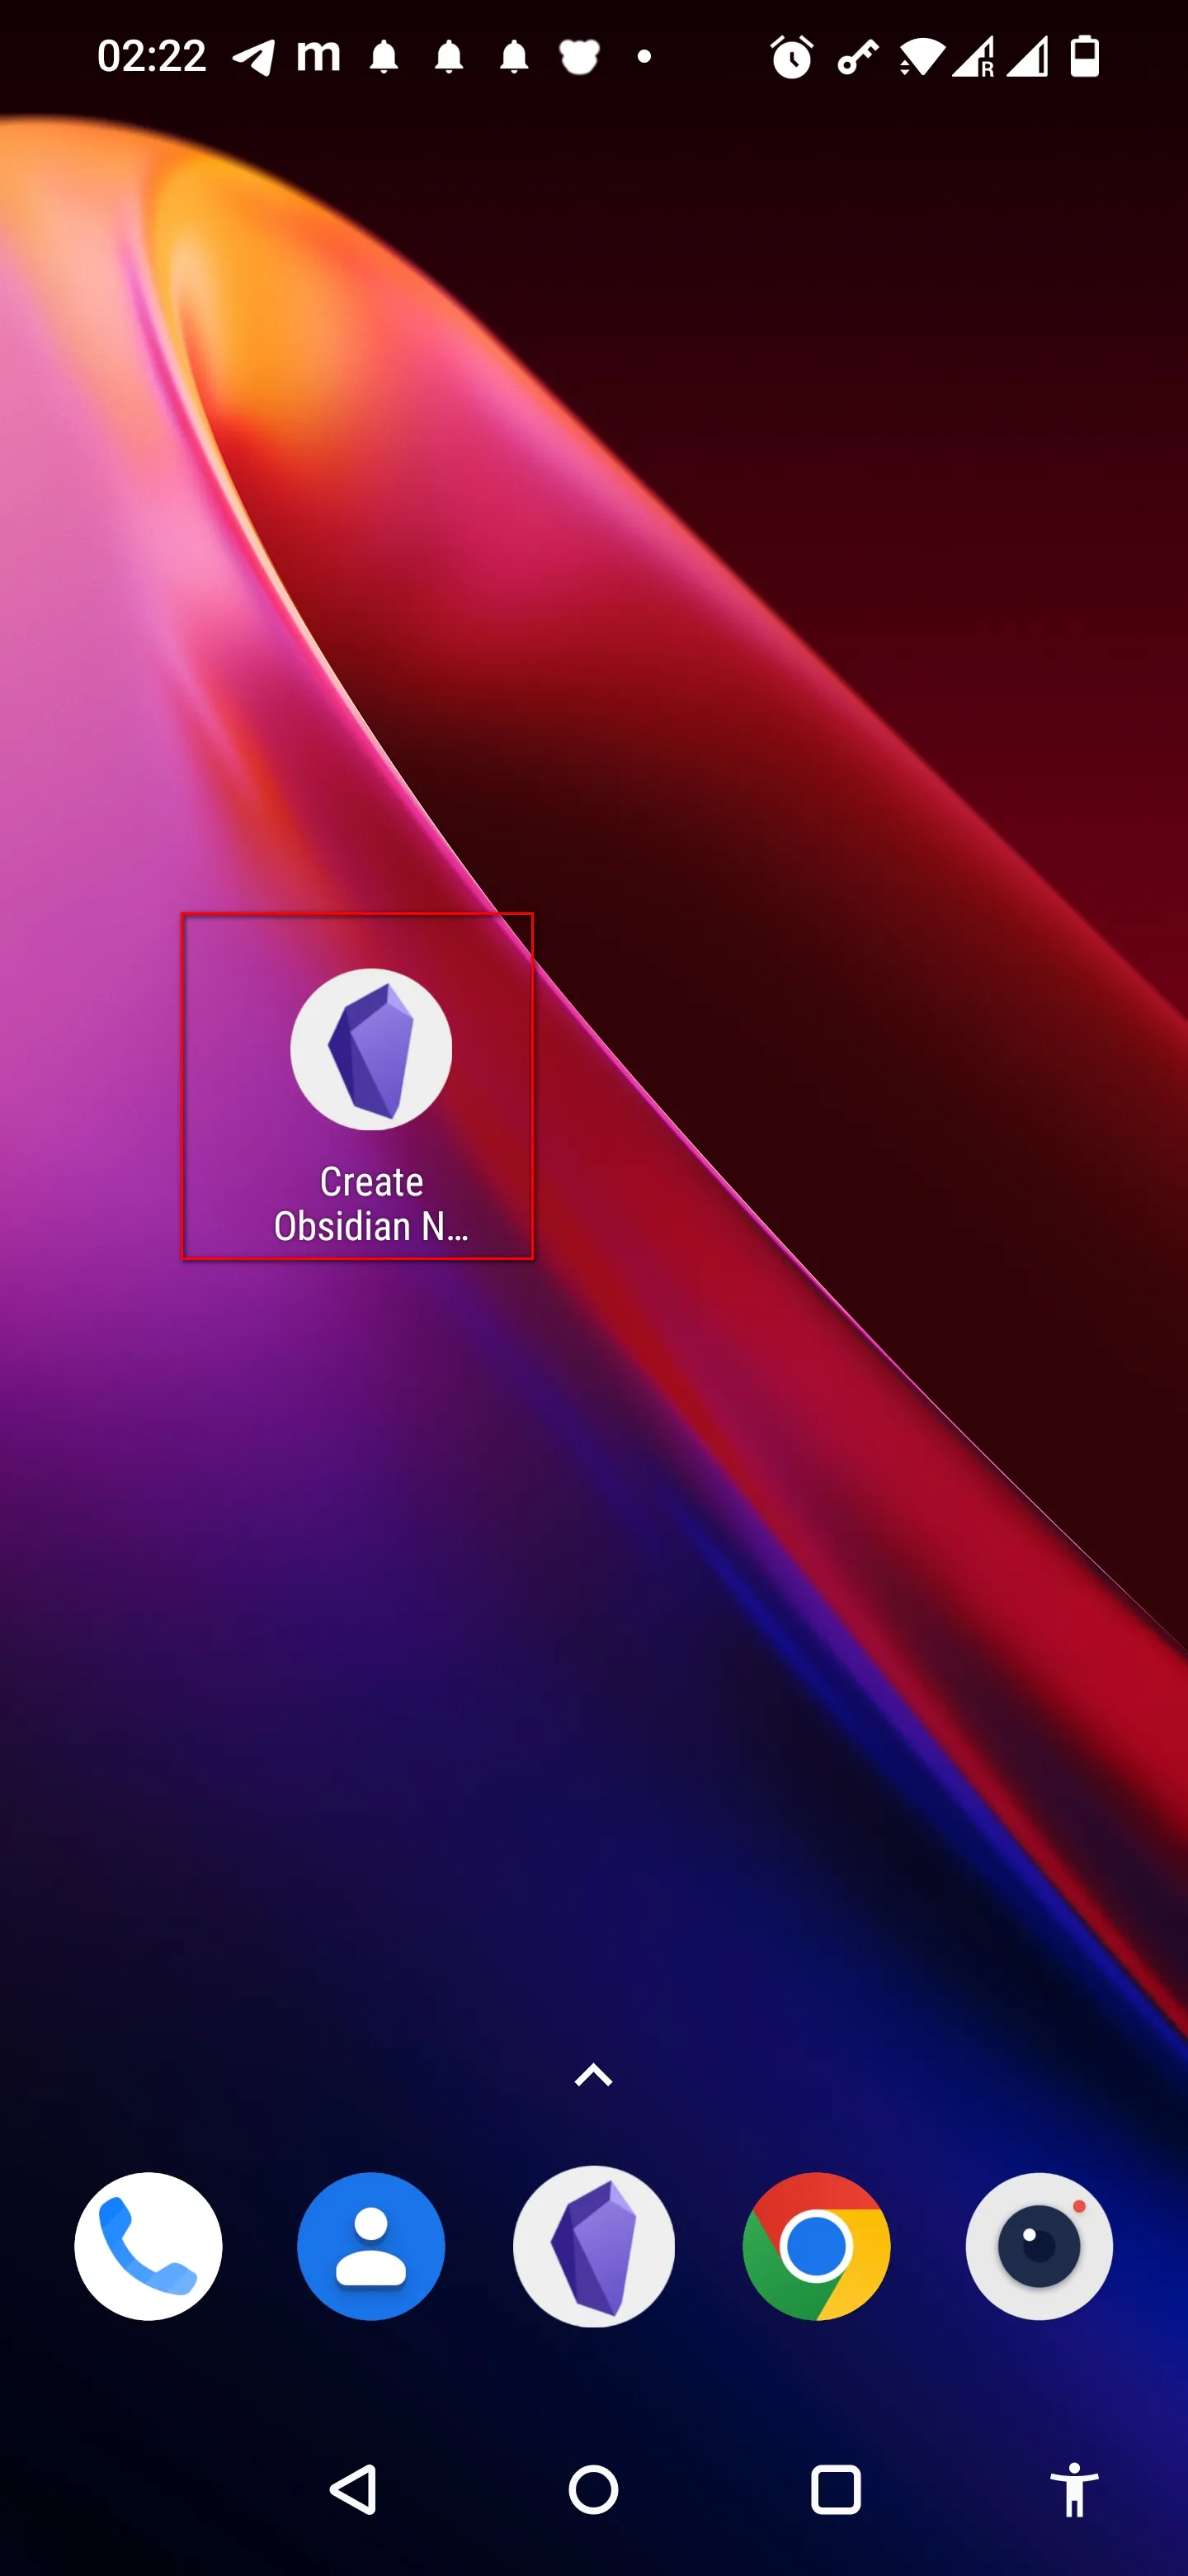
Task: Tap the Back navigation triangle
Action: pyautogui.click(x=353, y=2489)
